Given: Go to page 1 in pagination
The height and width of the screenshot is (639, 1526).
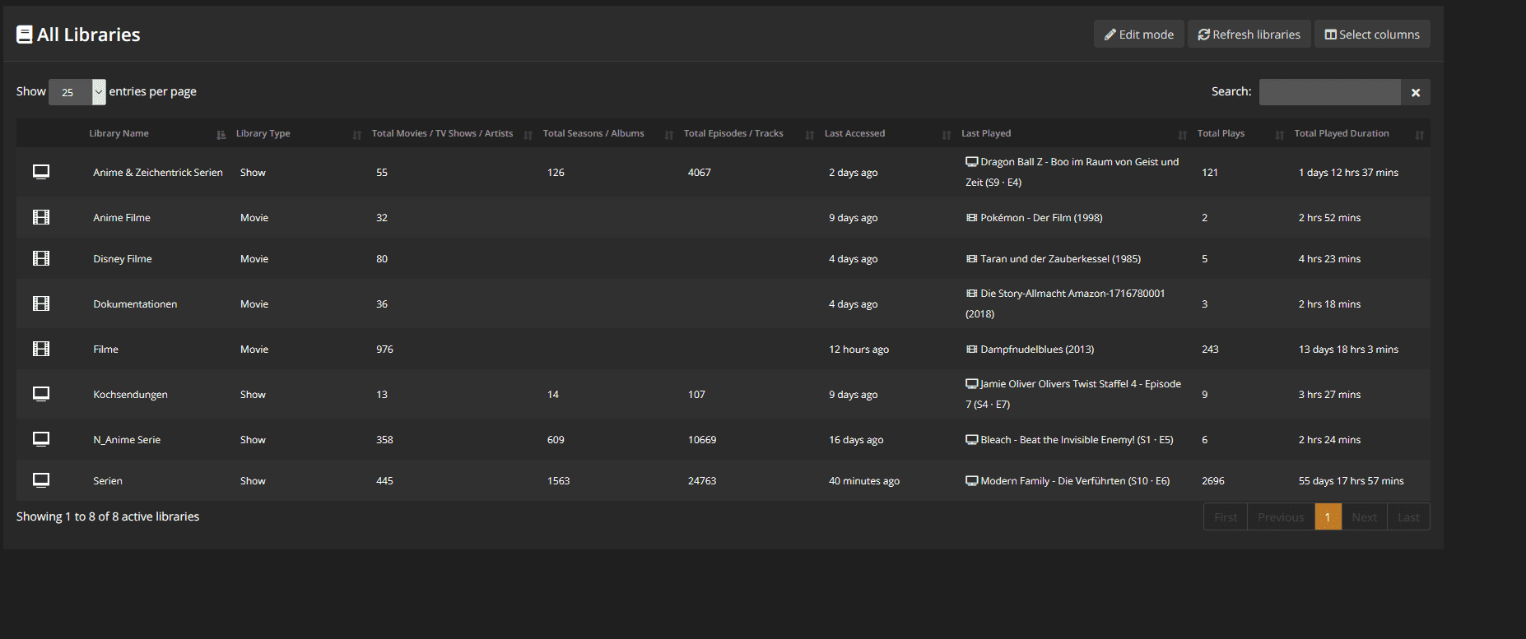Looking at the screenshot, I should [1328, 517].
